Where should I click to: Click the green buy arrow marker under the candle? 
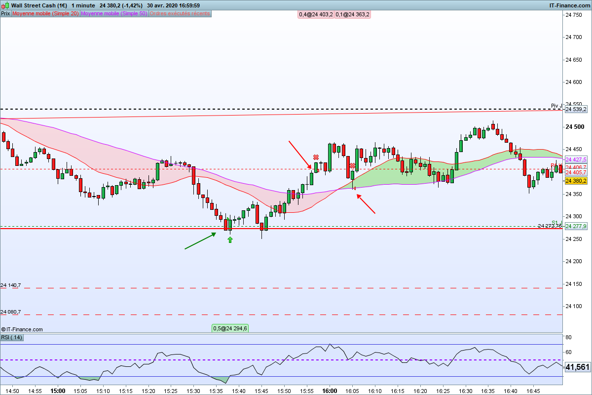(x=229, y=240)
